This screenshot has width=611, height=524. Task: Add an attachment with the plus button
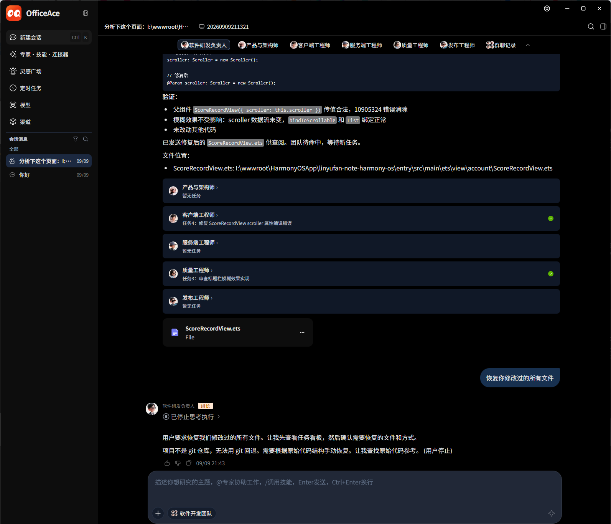158,513
